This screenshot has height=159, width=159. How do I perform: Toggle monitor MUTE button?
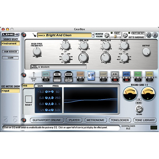(x=117, y=33)
